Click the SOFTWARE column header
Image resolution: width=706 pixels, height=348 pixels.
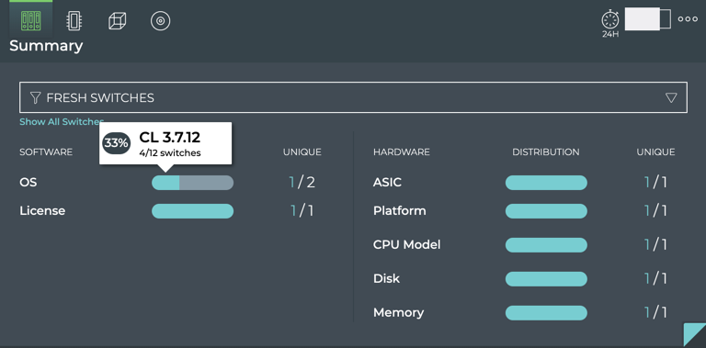(46, 152)
